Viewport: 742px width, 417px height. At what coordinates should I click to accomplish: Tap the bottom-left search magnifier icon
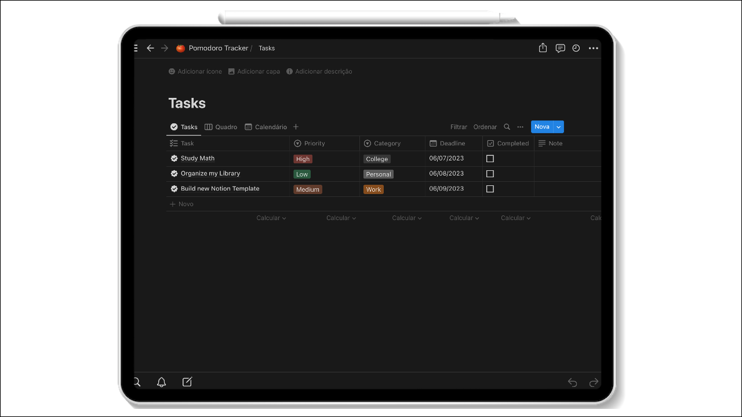point(137,382)
